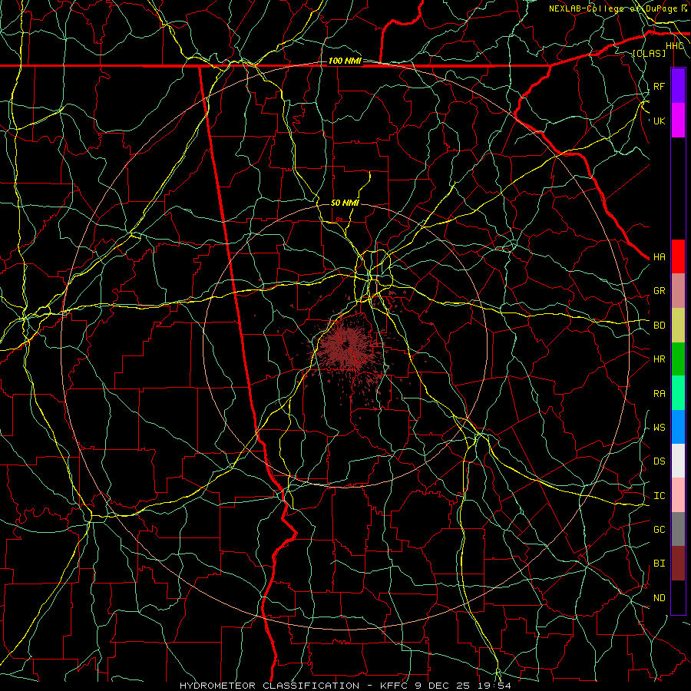Click the IC legend label

pos(659,496)
